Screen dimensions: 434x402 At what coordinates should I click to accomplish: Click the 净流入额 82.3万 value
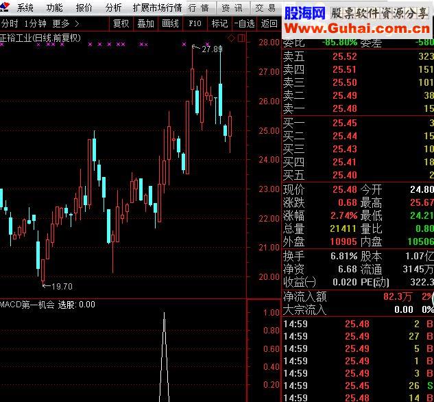pos(398,296)
